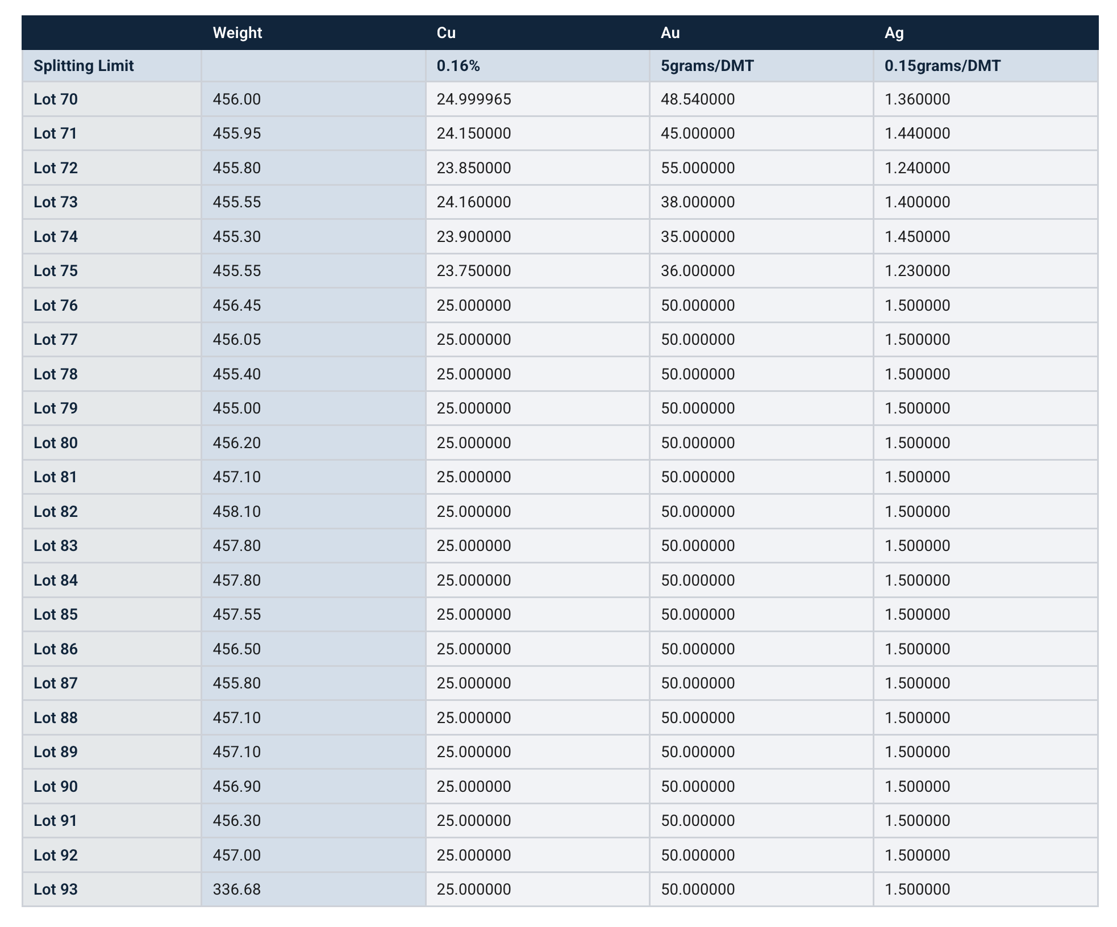The width and height of the screenshot is (1117, 927).
Task: Click Cu value 23.750000 in Lot 75
Action: 474,271
